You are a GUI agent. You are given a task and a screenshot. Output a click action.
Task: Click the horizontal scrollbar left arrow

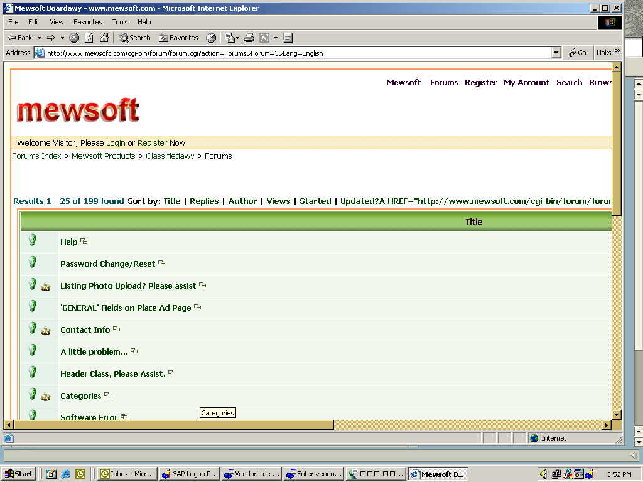[x=9, y=425]
